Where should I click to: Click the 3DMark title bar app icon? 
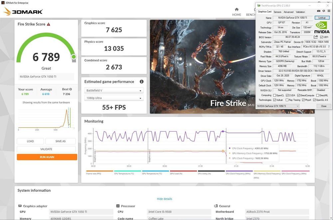[x=3, y=3]
